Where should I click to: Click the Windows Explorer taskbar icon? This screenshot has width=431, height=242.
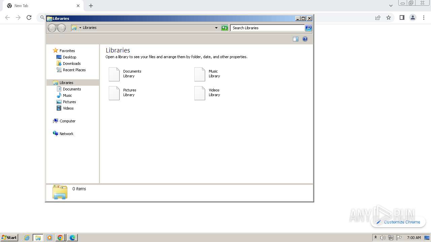pyautogui.click(x=38, y=238)
